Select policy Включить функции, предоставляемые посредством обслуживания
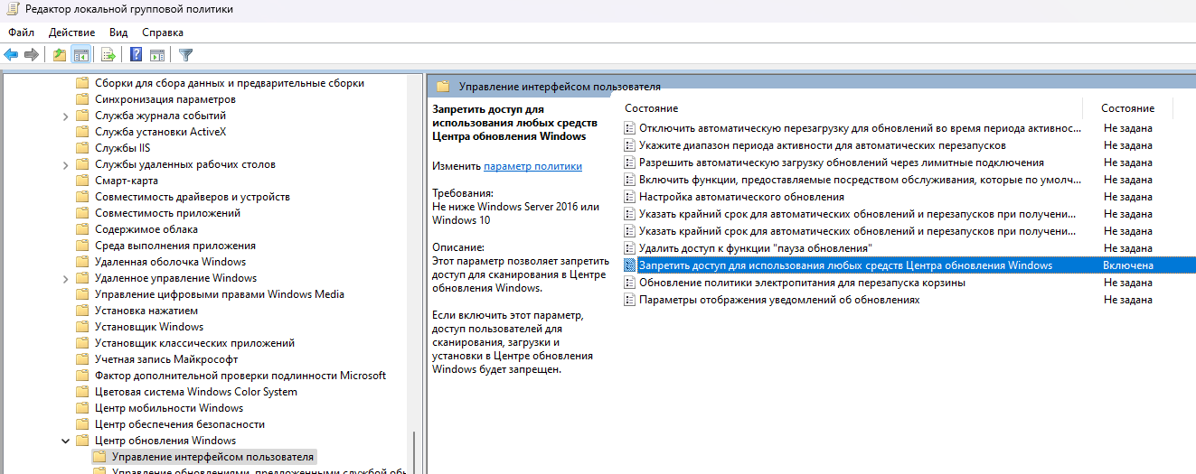The width and height of the screenshot is (1196, 474). (860, 180)
